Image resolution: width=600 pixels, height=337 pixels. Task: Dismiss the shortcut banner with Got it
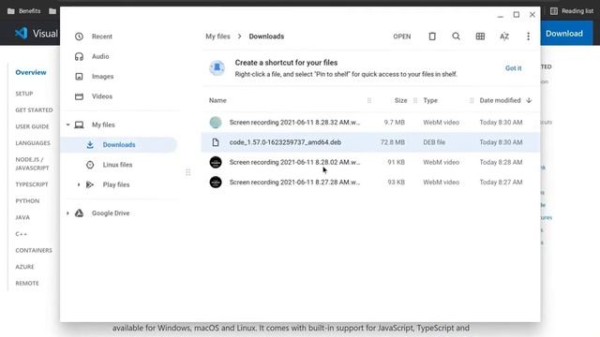[513, 68]
